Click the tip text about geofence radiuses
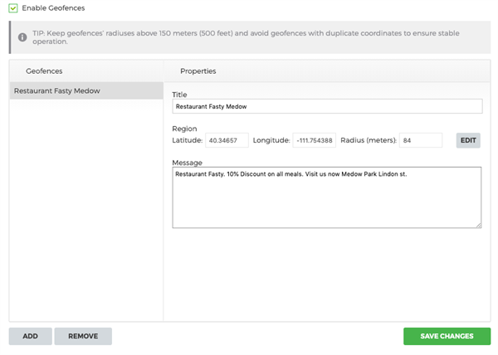Screen dimensions: 498x355 (246, 37)
